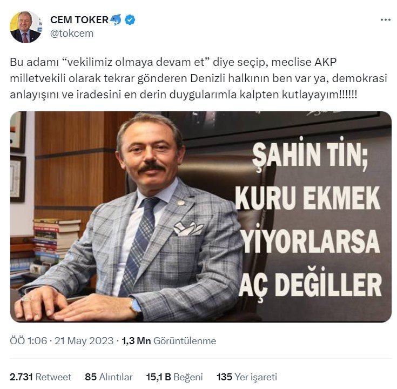Viewport: 397px width, 389px height.
Task: Click the ÖÖ 1:06 timestamp
Action: click(28, 341)
